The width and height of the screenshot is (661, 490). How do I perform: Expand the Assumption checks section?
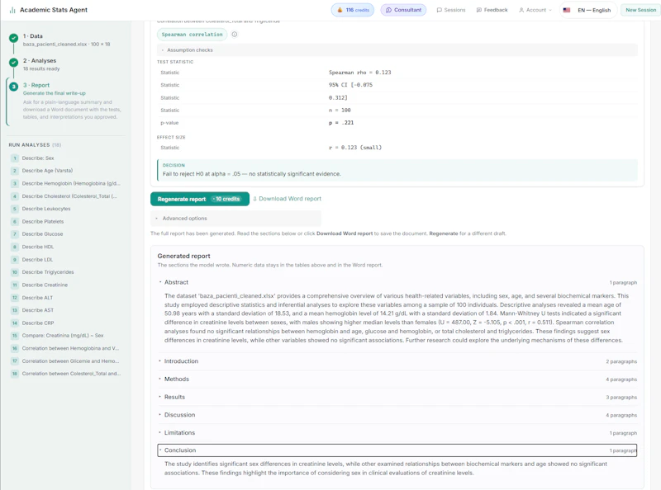click(x=397, y=49)
